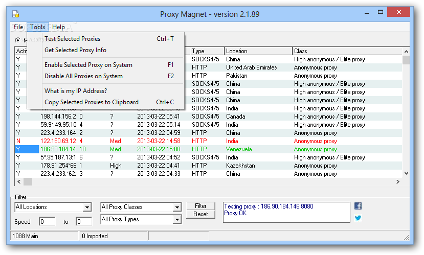Open the All Locations dropdown
This screenshot has width=424, height=255.
tap(87, 207)
